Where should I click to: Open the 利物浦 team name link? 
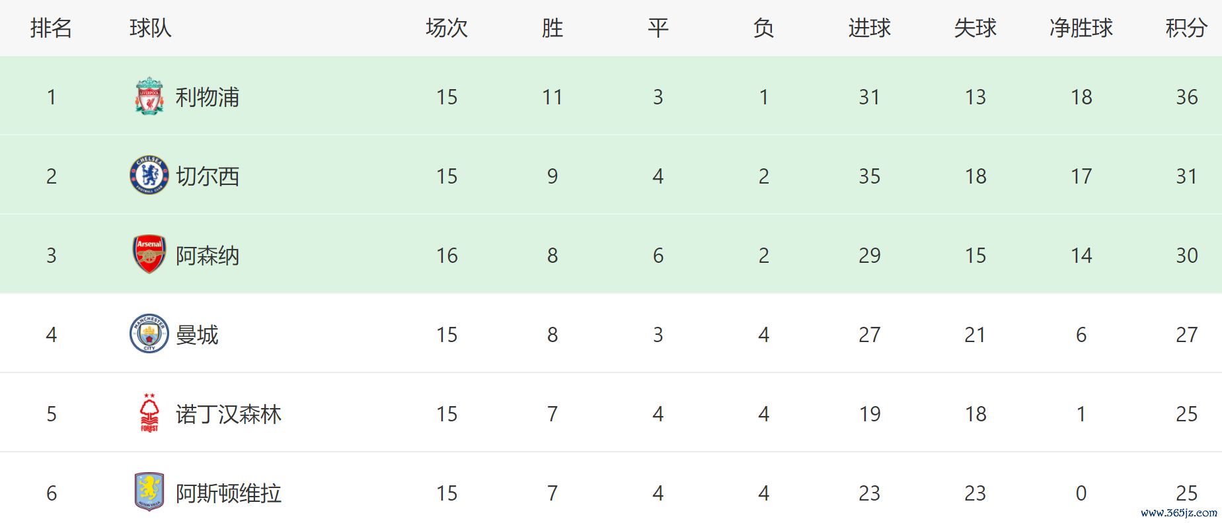pyautogui.click(x=208, y=97)
